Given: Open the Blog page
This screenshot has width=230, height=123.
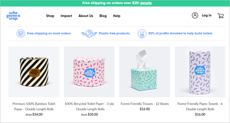Looking at the screenshot, I should [103, 16].
